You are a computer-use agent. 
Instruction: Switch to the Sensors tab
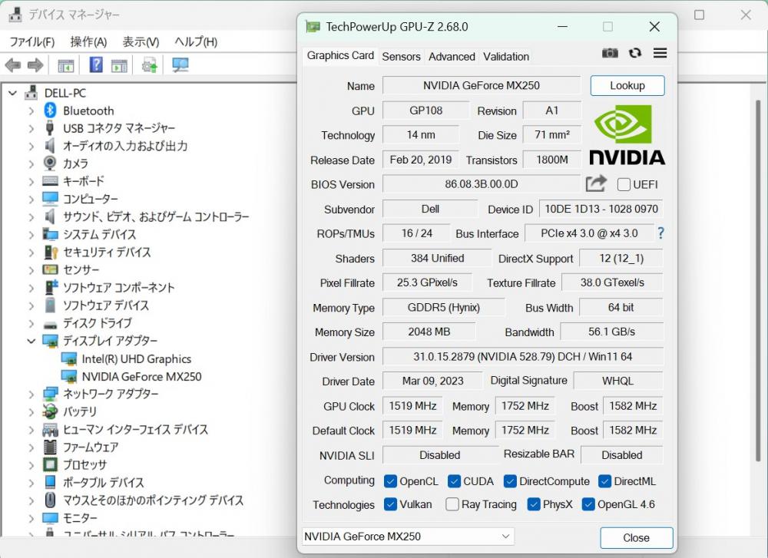[x=401, y=56]
